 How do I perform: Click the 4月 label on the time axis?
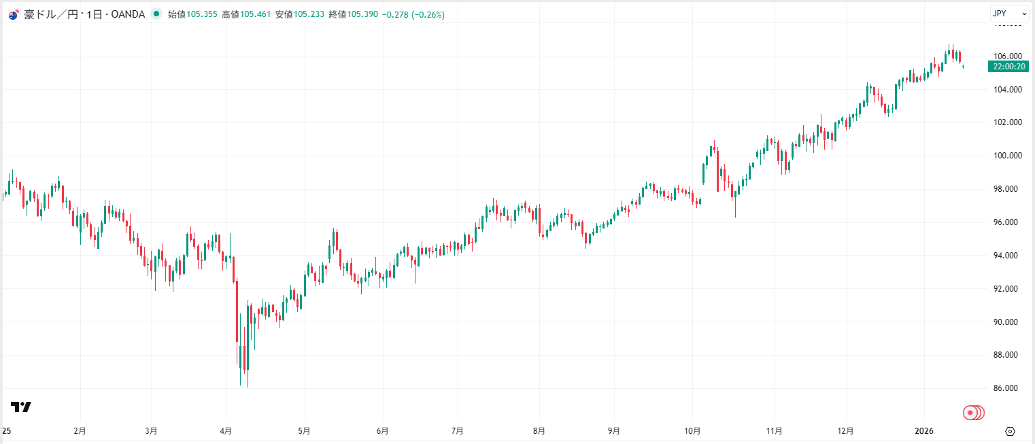pyautogui.click(x=225, y=430)
